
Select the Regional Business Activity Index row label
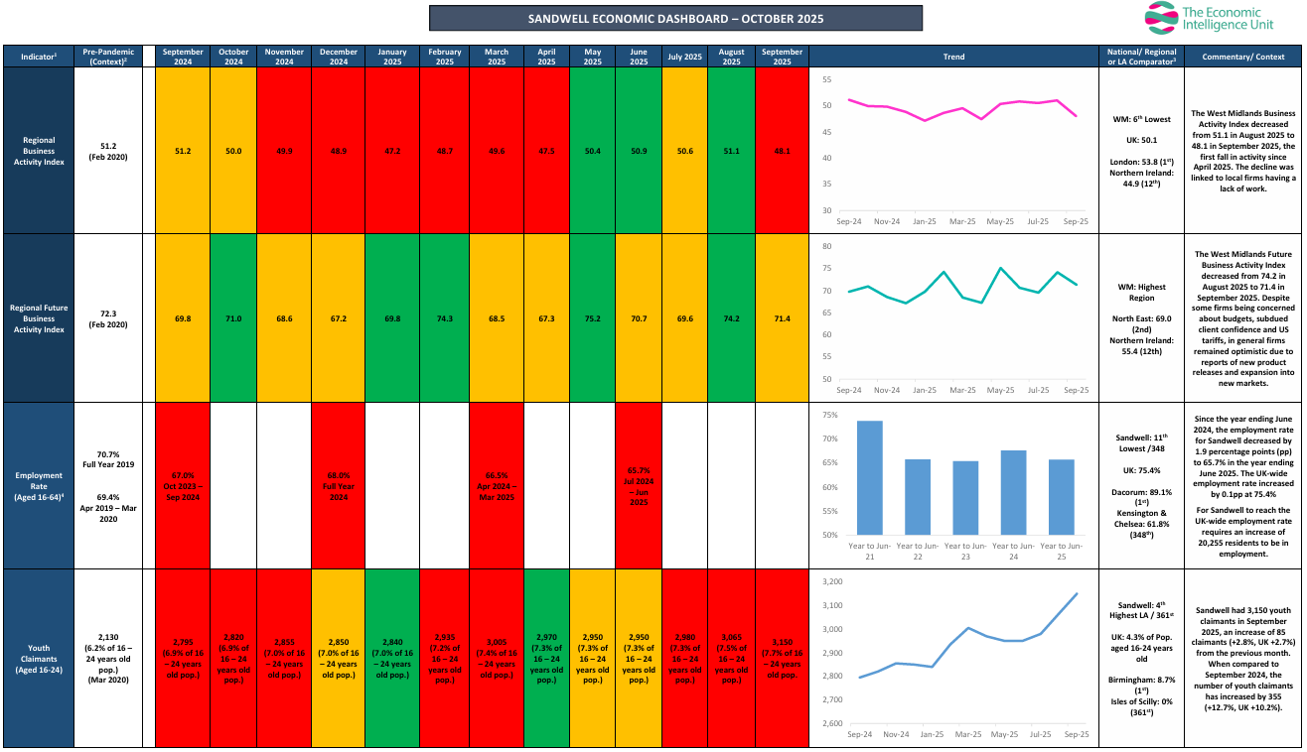click(38, 151)
